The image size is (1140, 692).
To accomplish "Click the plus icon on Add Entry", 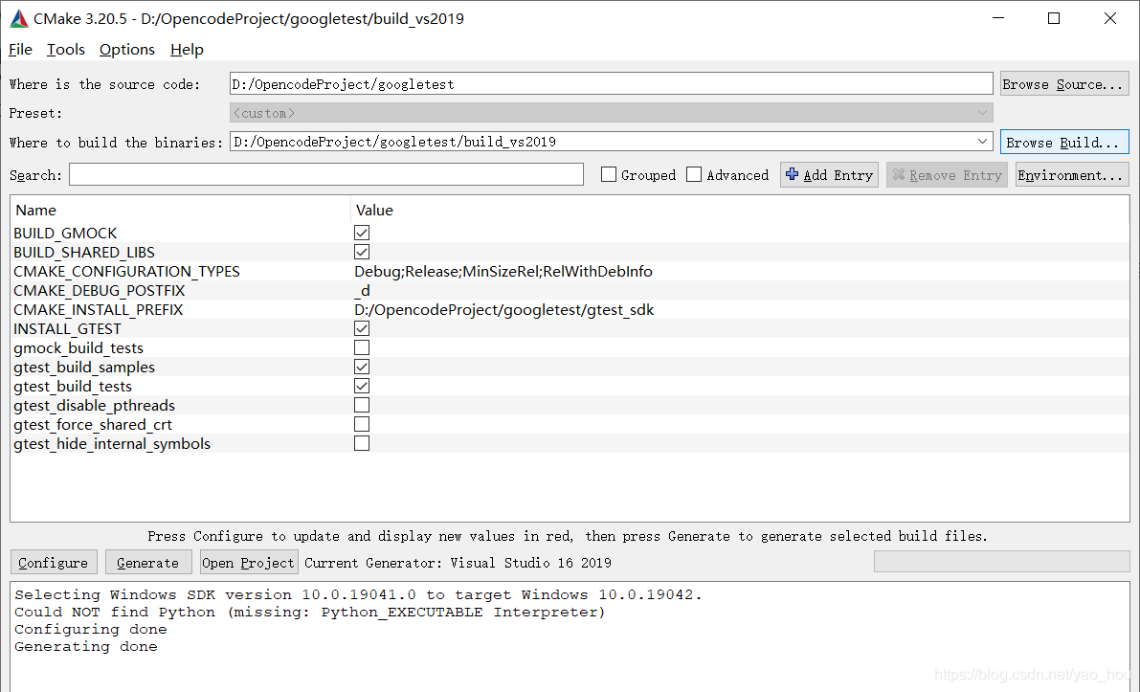I will pos(793,174).
